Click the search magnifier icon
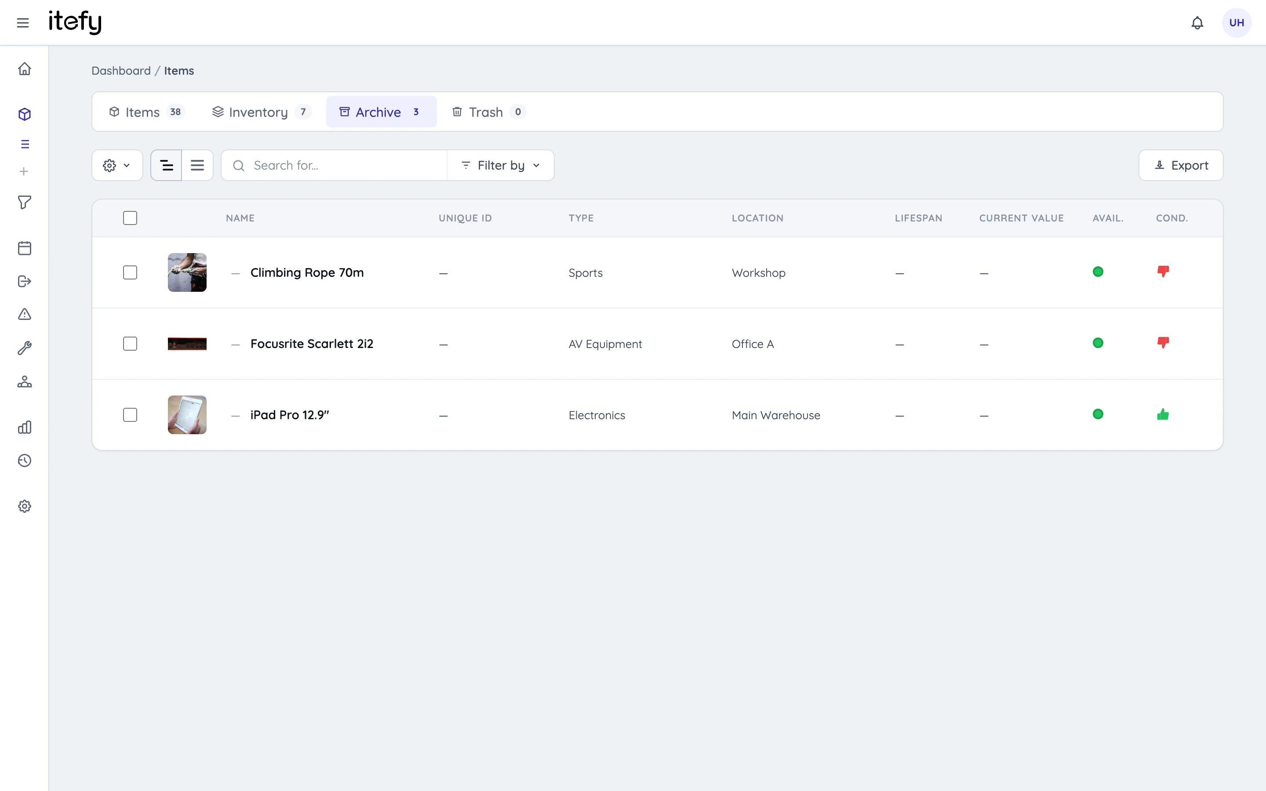1266x791 pixels. coord(239,166)
